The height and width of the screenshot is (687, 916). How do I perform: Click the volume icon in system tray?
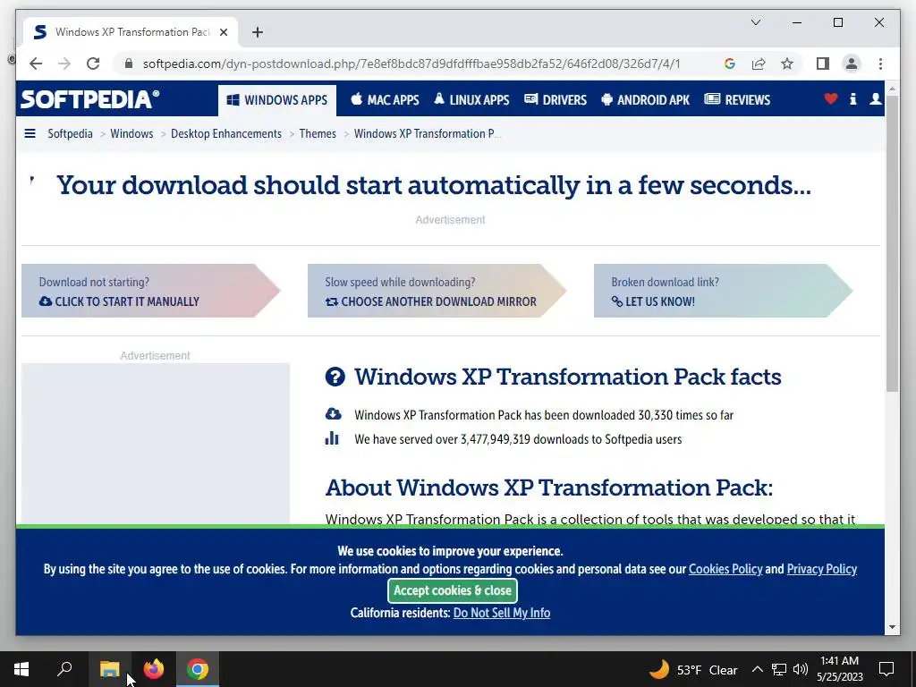click(x=801, y=669)
